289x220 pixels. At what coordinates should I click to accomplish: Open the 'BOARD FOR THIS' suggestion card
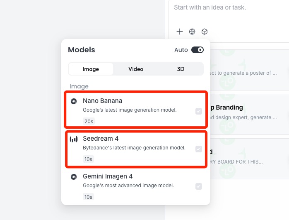[250, 159]
